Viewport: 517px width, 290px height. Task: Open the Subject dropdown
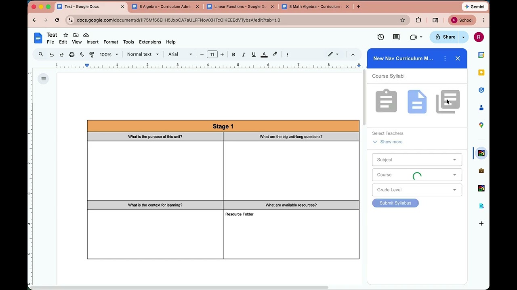pyautogui.click(x=417, y=160)
